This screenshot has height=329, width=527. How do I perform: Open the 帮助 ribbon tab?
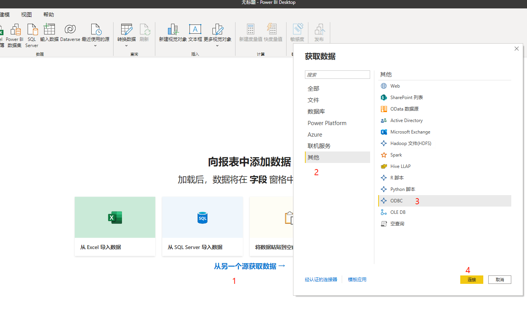49,15
